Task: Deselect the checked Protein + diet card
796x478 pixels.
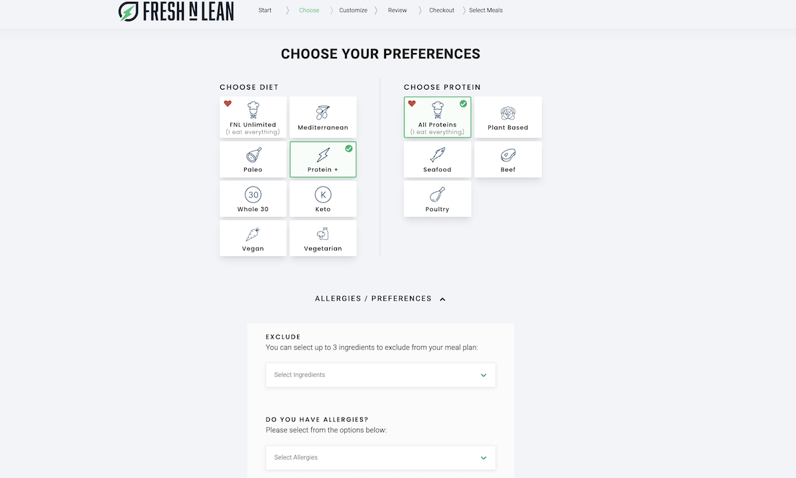Action: click(323, 159)
